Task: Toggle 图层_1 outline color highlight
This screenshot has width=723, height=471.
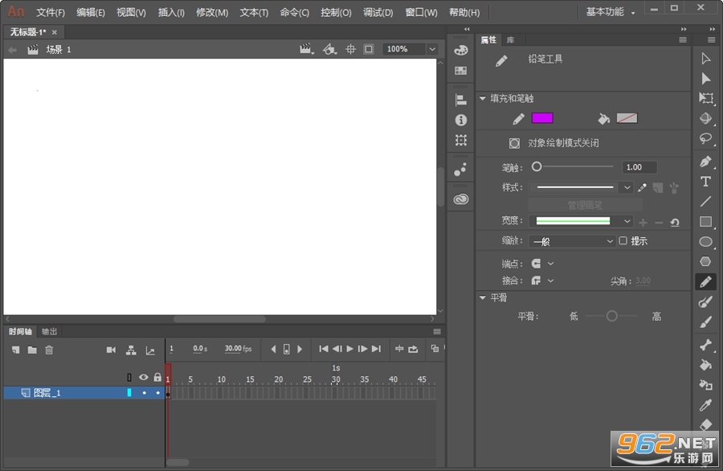Action: pyautogui.click(x=129, y=392)
